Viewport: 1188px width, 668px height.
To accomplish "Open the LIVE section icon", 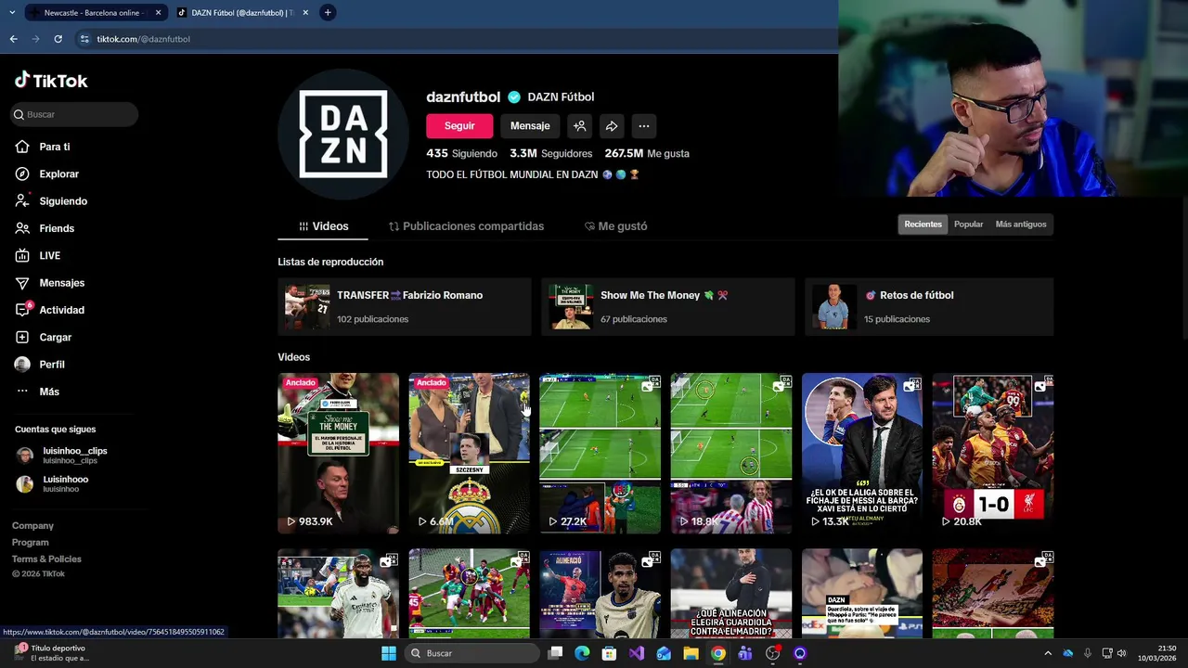I will tap(22, 255).
